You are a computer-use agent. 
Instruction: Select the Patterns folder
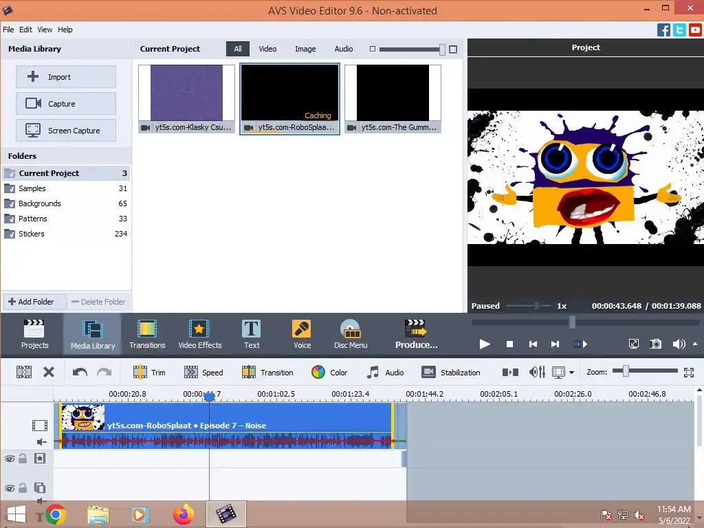coord(66,219)
